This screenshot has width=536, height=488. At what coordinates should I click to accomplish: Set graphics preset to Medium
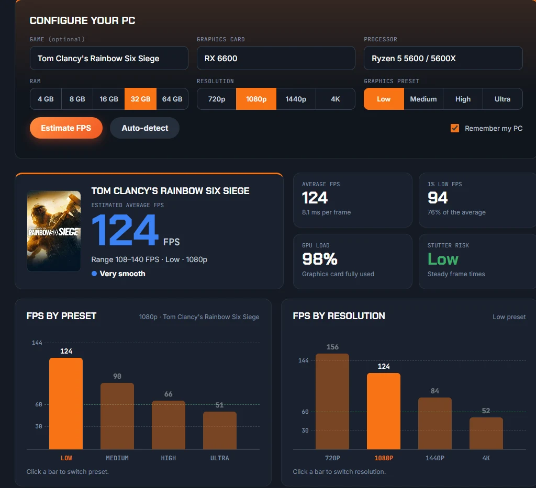click(423, 99)
